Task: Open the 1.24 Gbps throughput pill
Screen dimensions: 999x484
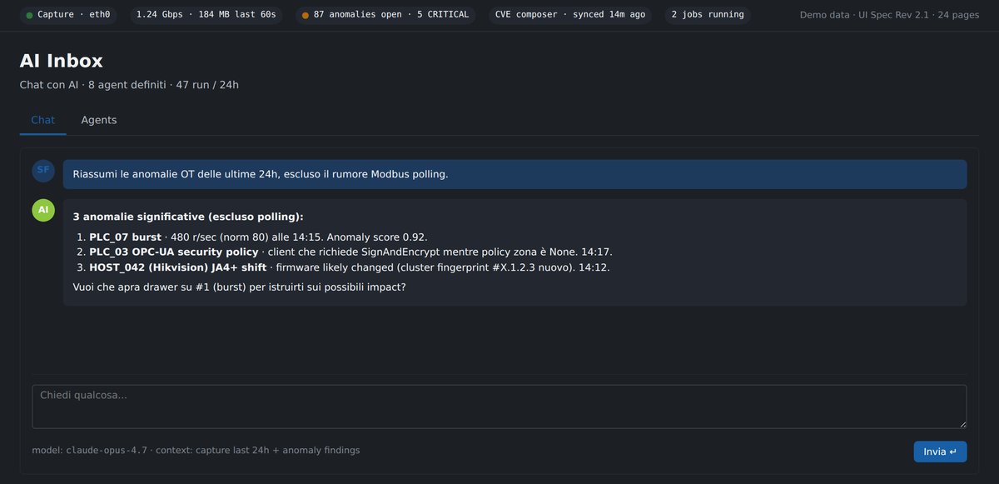Action: [206, 15]
